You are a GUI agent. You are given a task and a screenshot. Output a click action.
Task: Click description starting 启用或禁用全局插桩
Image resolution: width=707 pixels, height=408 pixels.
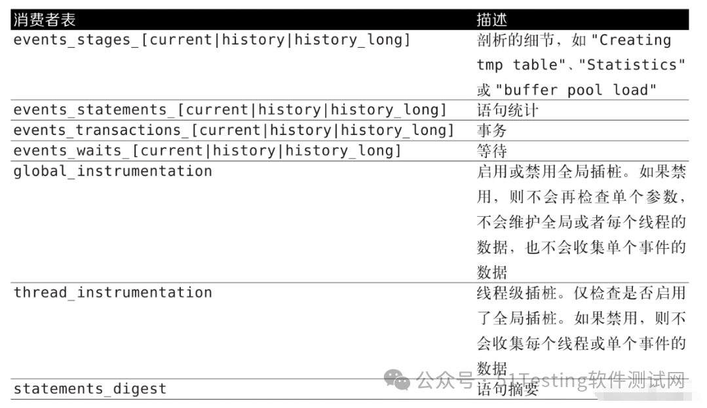pyautogui.click(x=581, y=222)
